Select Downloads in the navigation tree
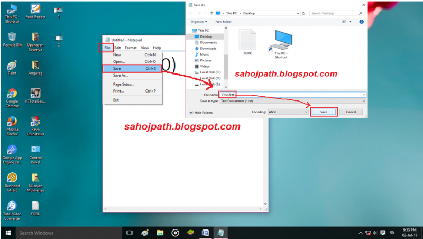 205,48
